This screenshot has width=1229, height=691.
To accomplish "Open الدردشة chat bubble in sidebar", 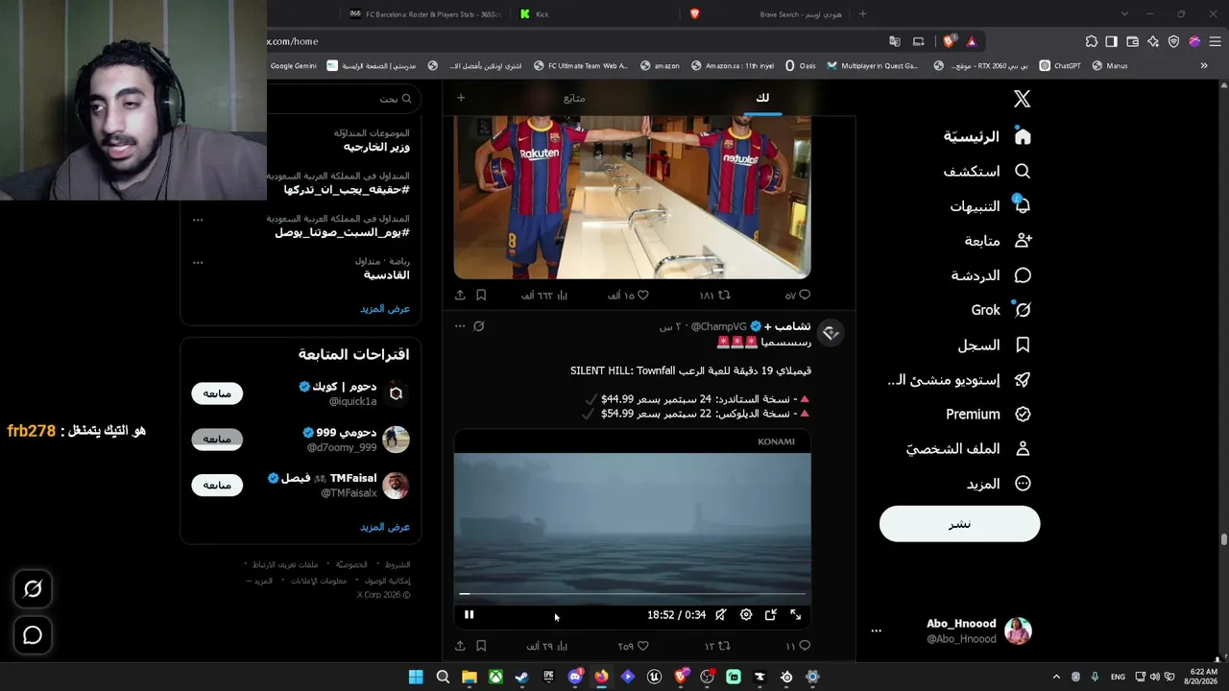I will 1023,275.
